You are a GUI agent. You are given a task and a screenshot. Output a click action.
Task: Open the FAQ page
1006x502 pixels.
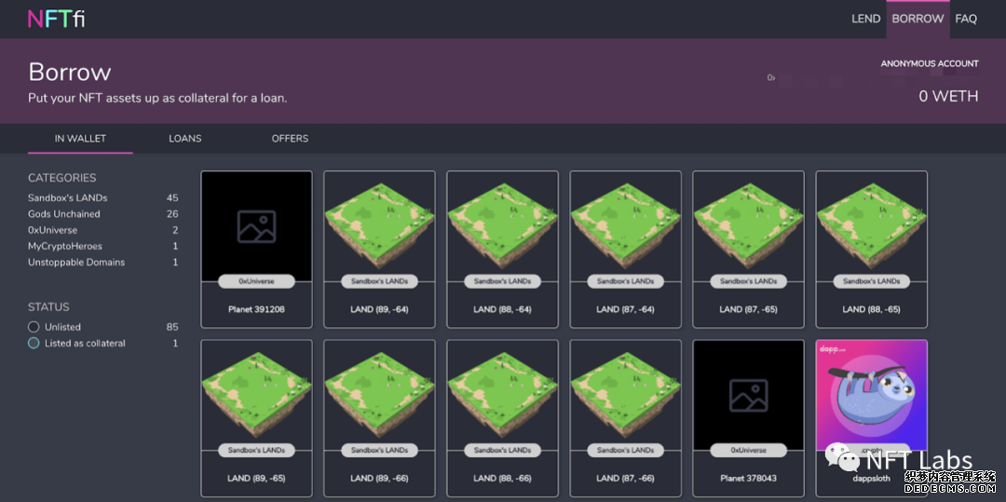(x=966, y=19)
